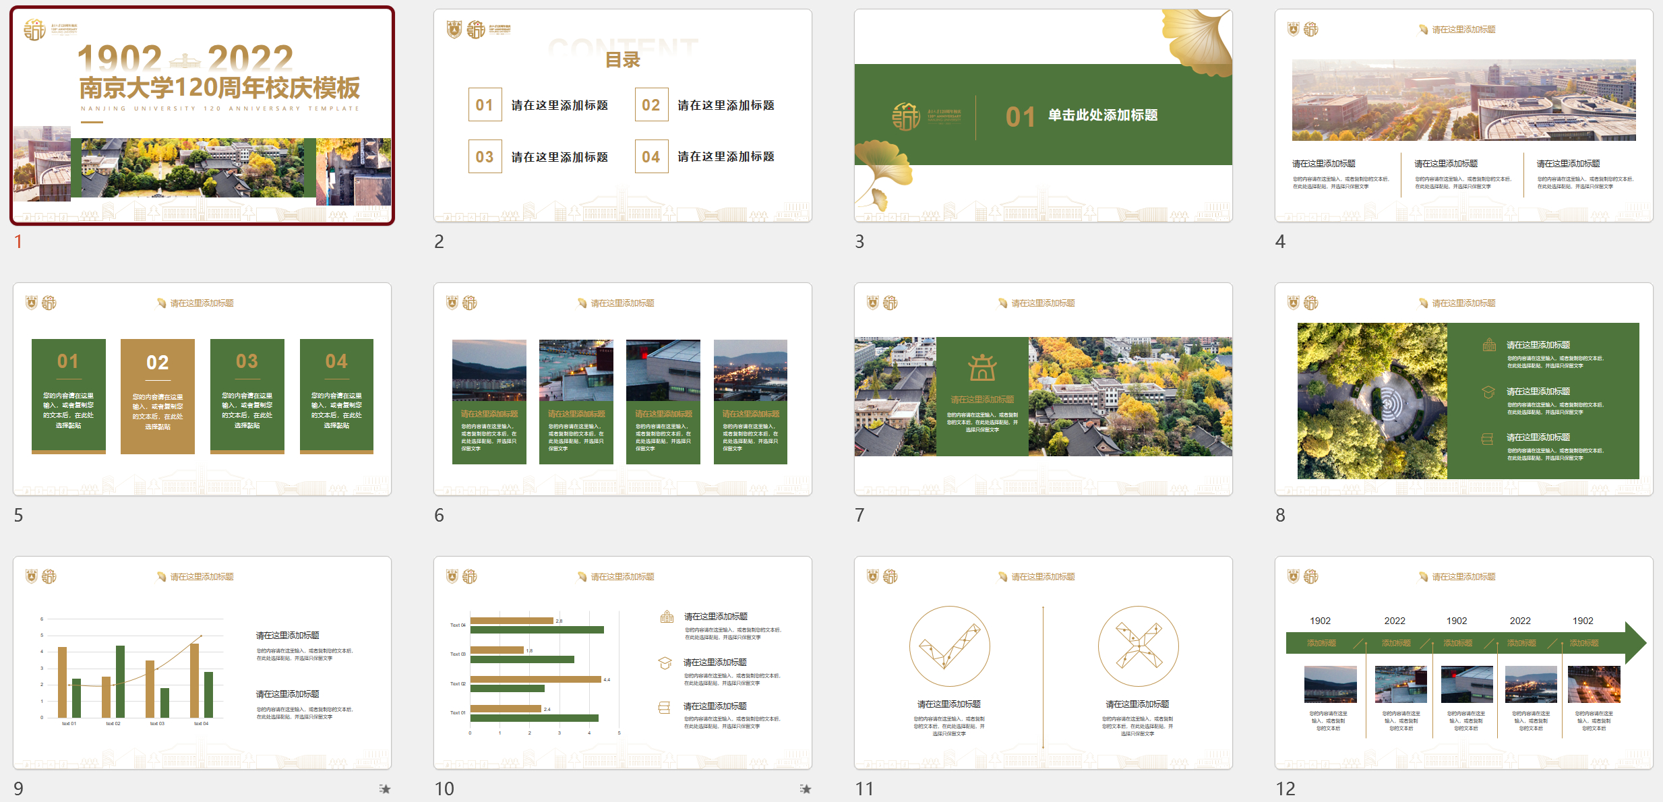
Task: Select slide 5 with four numbered cards
Action: [202, 390]
